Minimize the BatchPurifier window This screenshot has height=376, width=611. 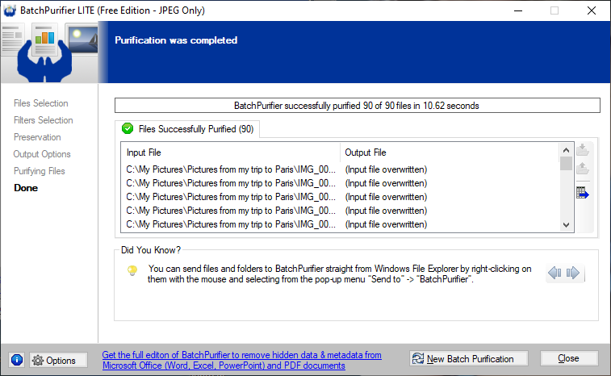(x=518, y=10)
